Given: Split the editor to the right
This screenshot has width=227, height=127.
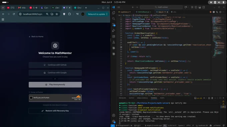Looking at the screenshot, I should coord(220,12).
